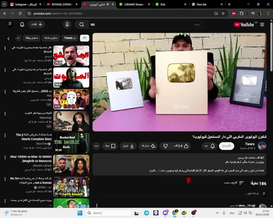Like the video with thumbs up
Viewport: 273px width, 218px height.
[181, 146]
